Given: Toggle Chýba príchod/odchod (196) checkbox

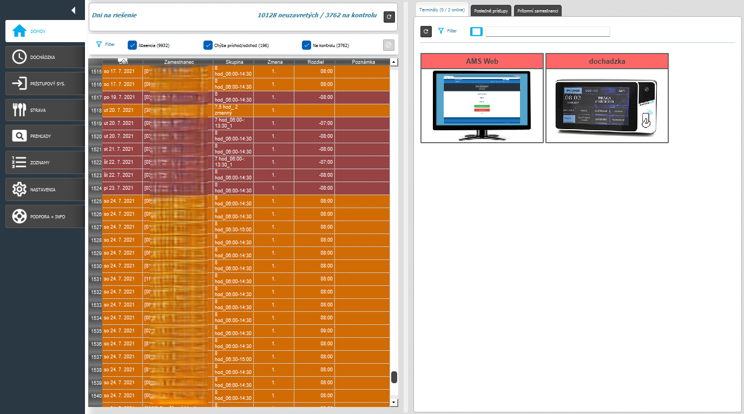Looking at the screenshot, I should 208,45.
